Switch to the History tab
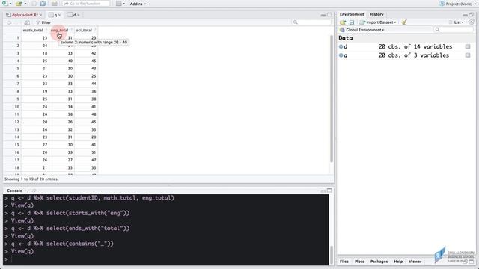Screen dimensions: 479x269 376,14
